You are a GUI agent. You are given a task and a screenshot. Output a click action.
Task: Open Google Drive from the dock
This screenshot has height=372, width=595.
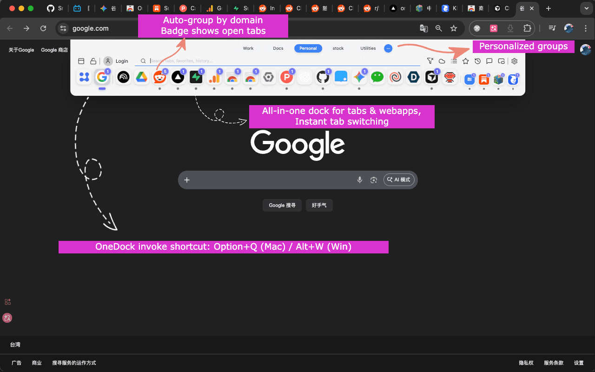pos(142,77)
